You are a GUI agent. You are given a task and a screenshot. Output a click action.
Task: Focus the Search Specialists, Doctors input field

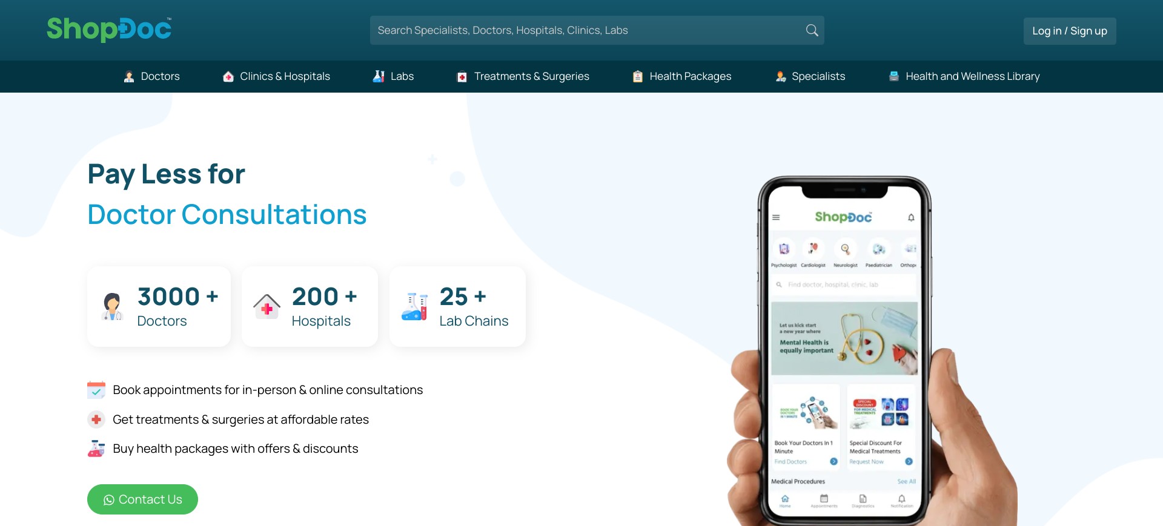point(597,30)
